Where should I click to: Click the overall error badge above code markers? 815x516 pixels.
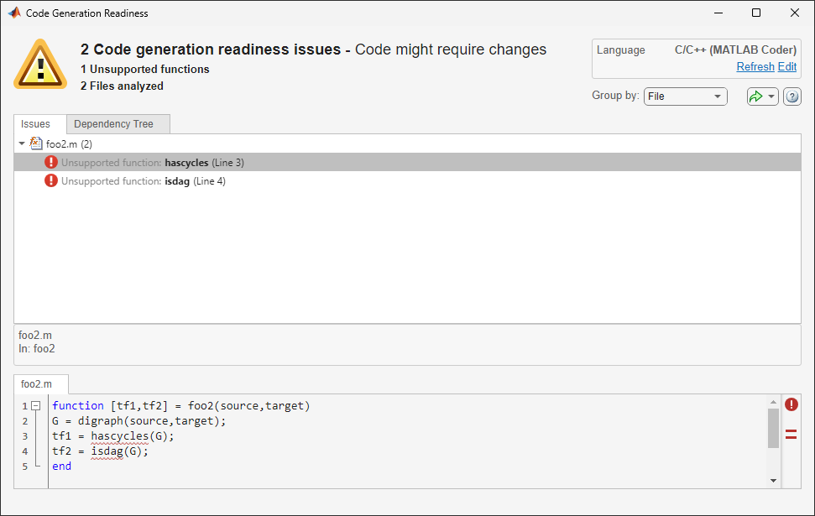click(791, 404)
